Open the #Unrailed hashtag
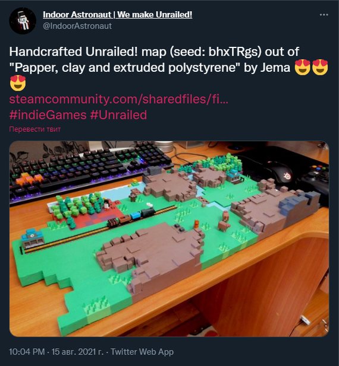 pyautogui.click(x=118, y=115)
